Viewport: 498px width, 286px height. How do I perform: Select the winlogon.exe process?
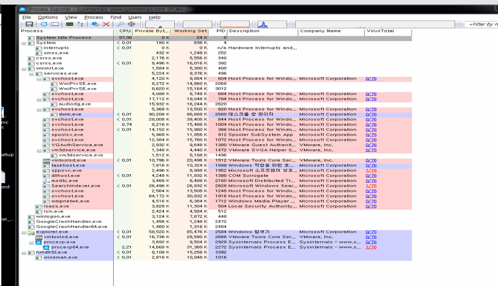click(53, 216)
